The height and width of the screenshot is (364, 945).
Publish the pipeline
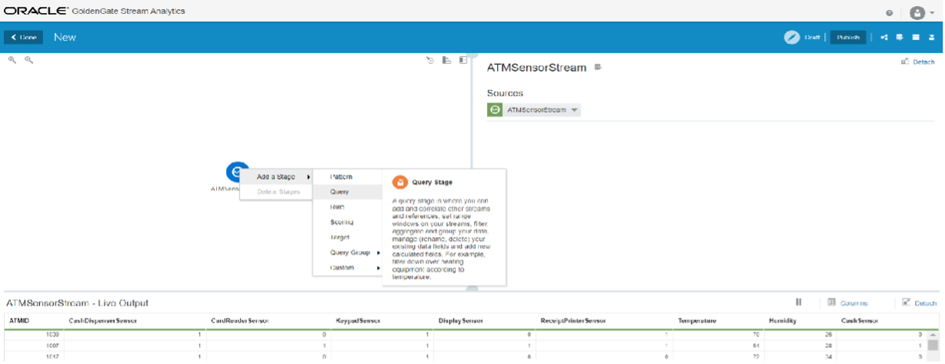coord(848,37)
